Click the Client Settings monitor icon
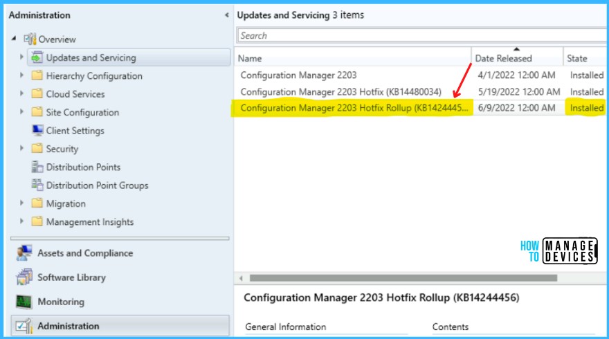Screen dimensions: 609x339 click(37, 130)
